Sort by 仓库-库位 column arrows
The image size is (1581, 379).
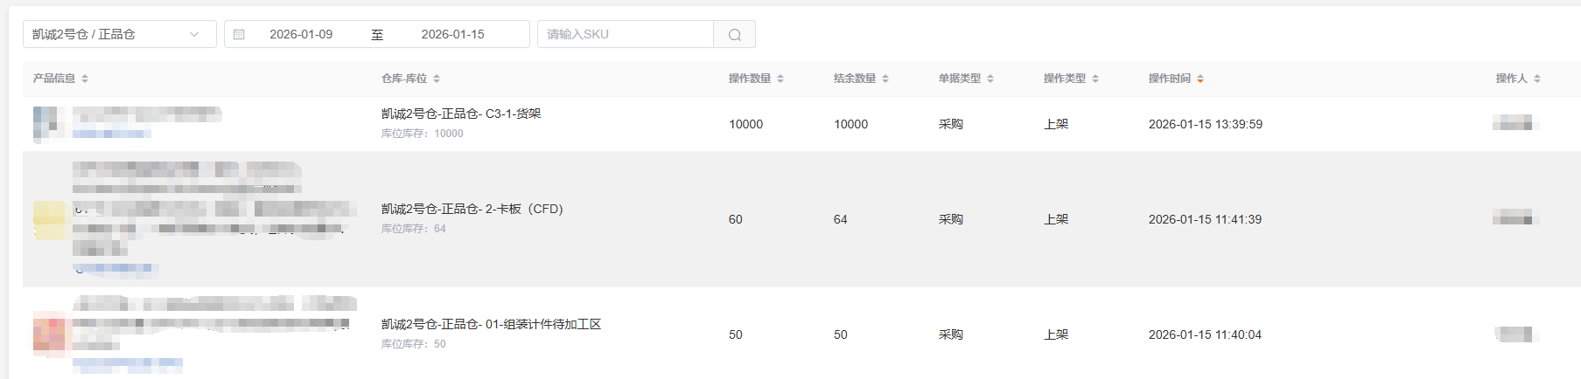point(437,79)
